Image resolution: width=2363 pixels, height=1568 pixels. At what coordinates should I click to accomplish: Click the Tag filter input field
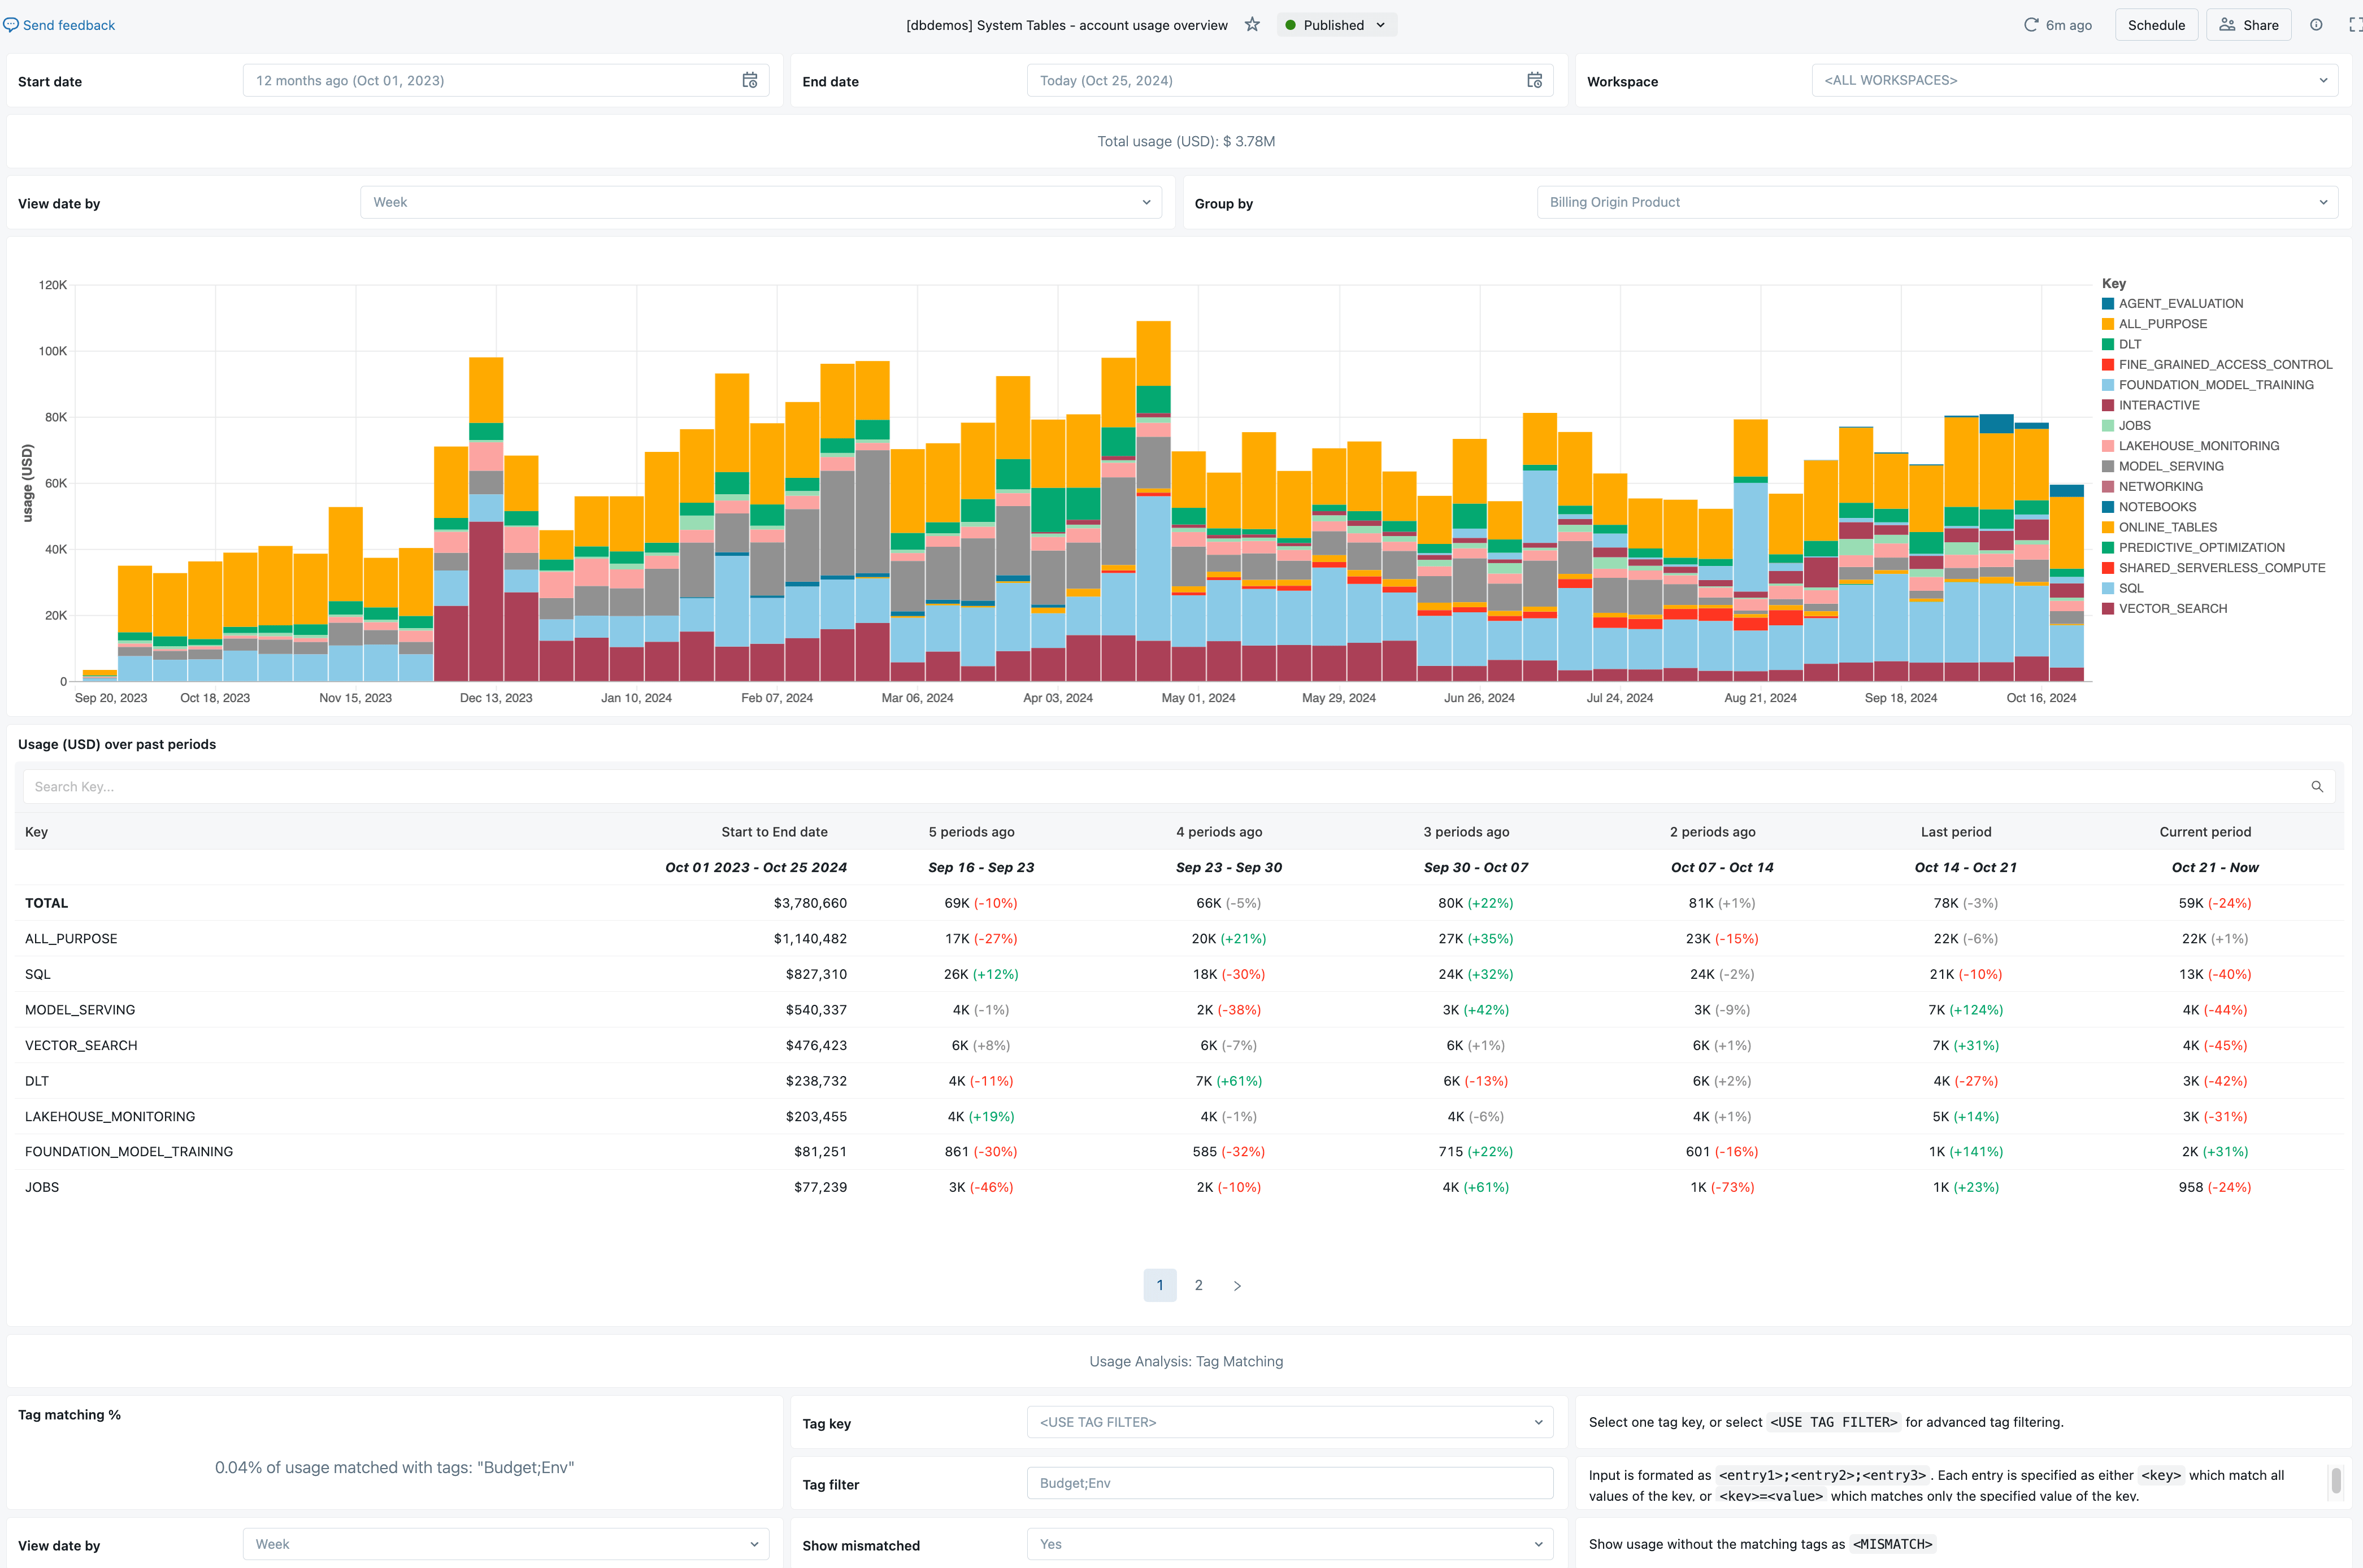[x=1289, y=1483]
